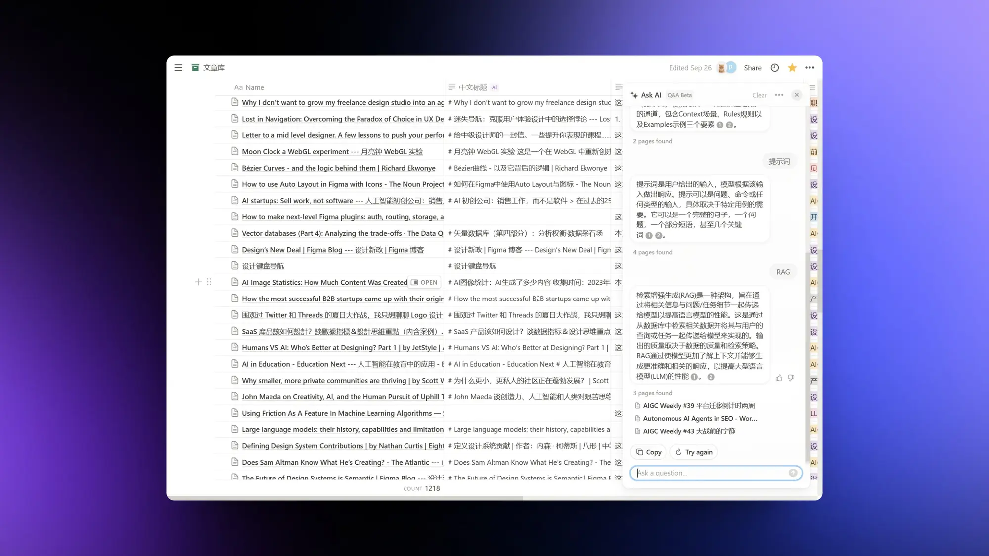This screenshot has width=989, height=556.
Task: Open Ask AI panel more options
Action: click(x=779, y=95)
